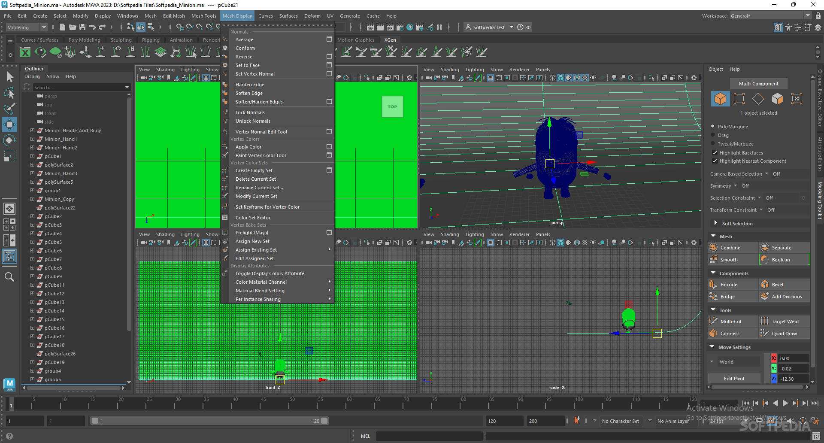Open Maya home screen icon
The image size is (824, 443).
click(9, 384)
